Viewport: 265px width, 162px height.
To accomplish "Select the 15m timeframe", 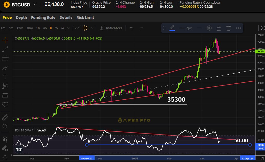I will click(20, 28).
